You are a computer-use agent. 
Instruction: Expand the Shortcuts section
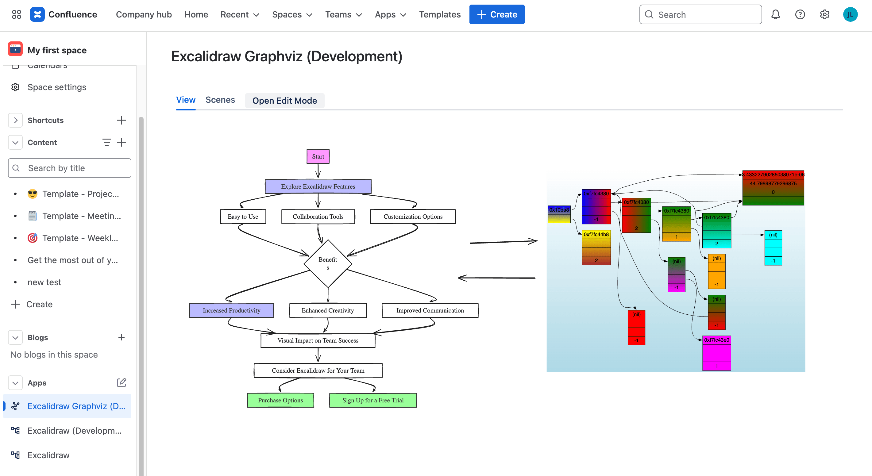15,120
